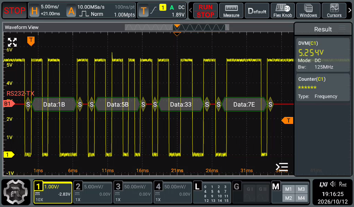
Task: Click the Bw: 125MHz DVM field
Action: pyautogui.click(x=316, y=67)
